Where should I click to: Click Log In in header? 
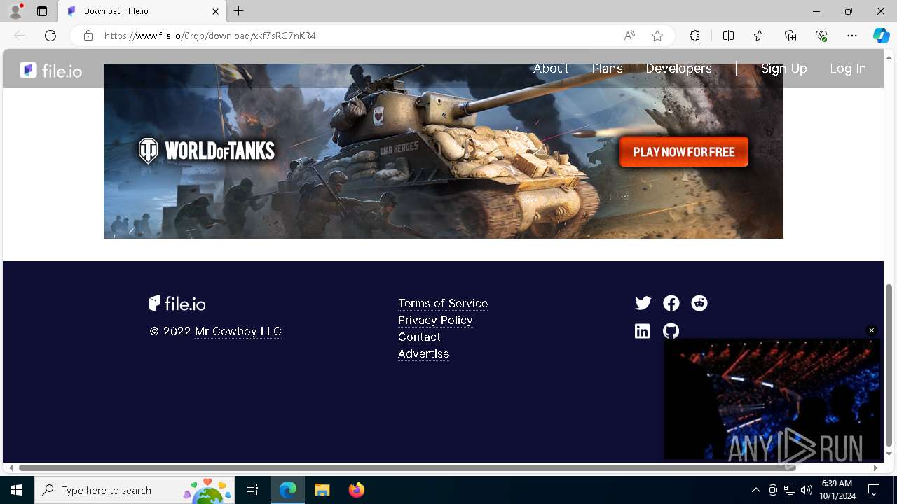pyautogui.click(x=848, y=69)
